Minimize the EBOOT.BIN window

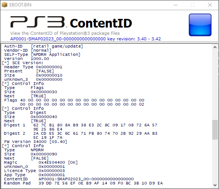tap(176, 5)
